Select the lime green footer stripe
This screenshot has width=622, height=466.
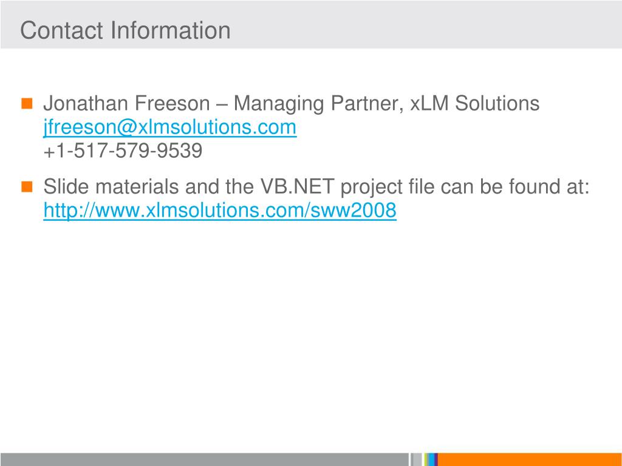426,460
